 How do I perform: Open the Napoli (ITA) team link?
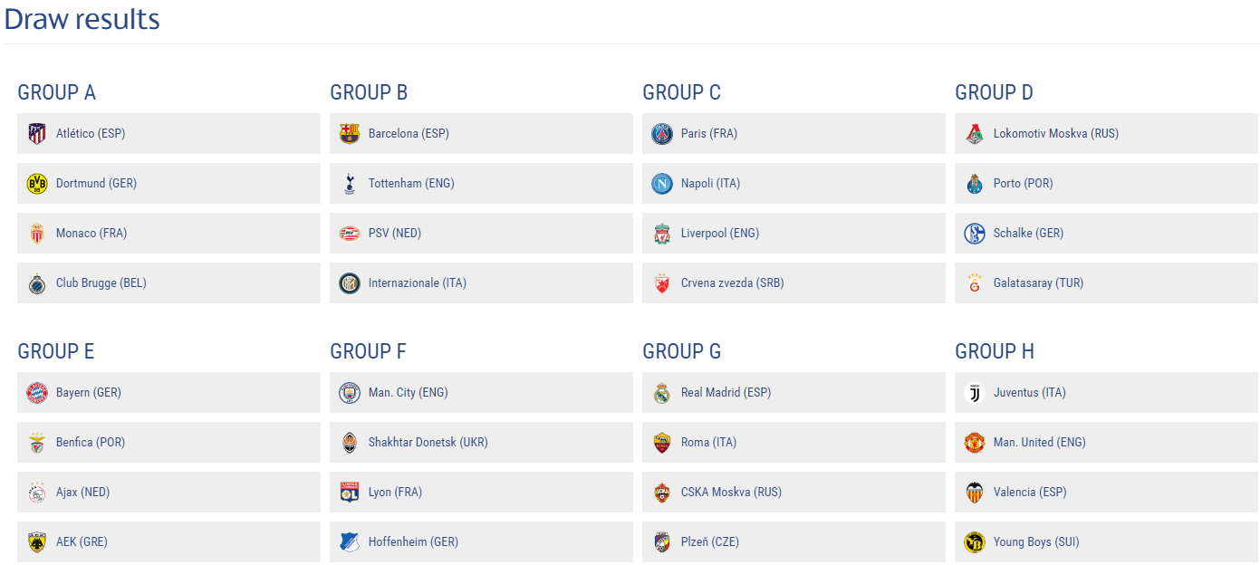[710, 184]
